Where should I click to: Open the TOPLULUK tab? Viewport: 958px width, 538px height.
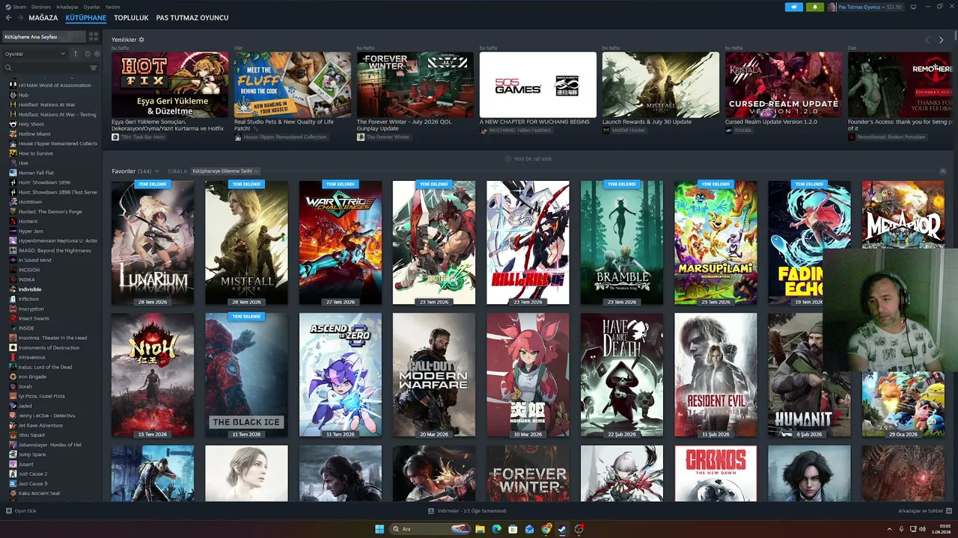tap(132, 18)
